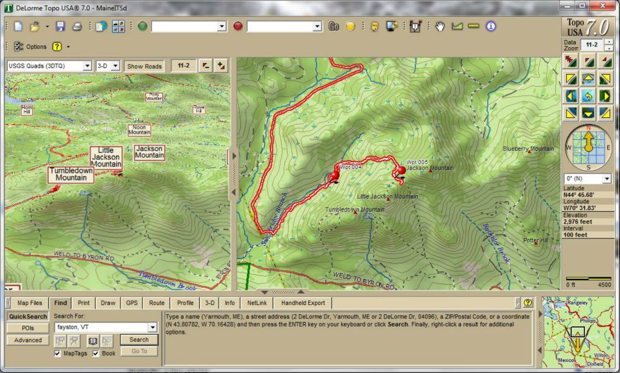Switch to the GPS tab

click(x=131, y=303)
